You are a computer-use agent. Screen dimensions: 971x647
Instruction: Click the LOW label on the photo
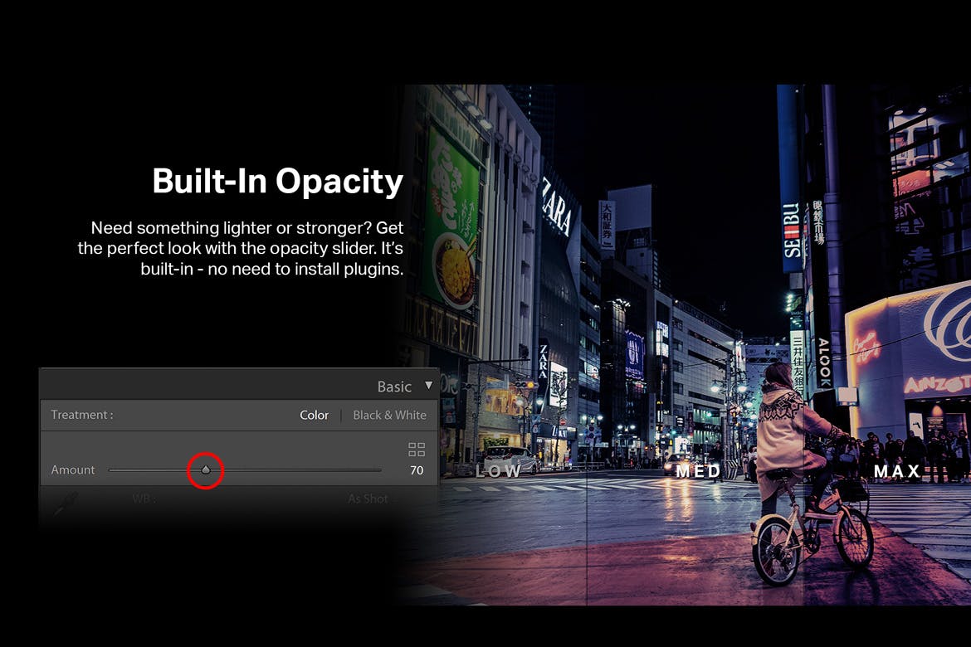click(x=498, y=471)
